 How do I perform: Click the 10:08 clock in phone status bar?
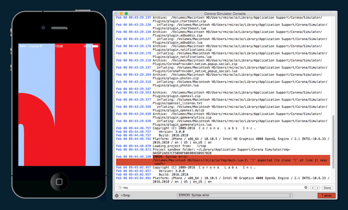[59, 46]
